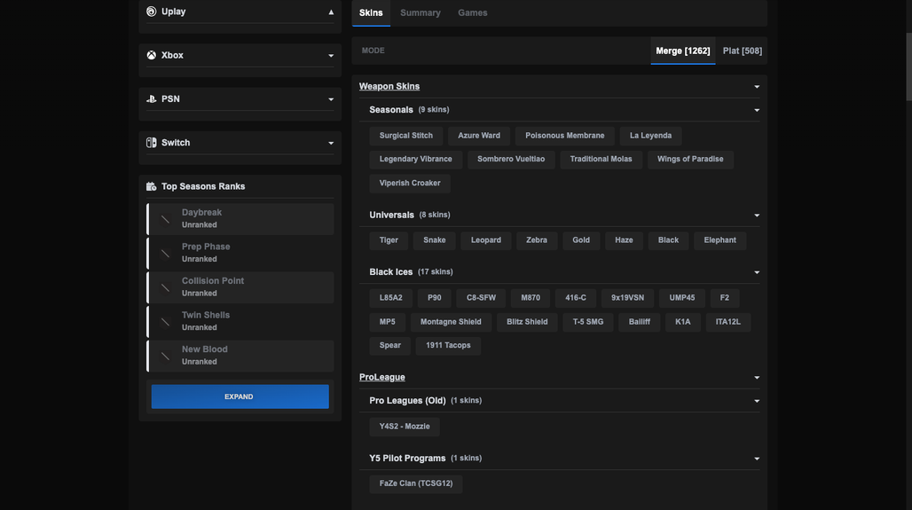The image size is (912, 510).
Task: Open the Weapon Skins heading link
Action: pos(389,86)
